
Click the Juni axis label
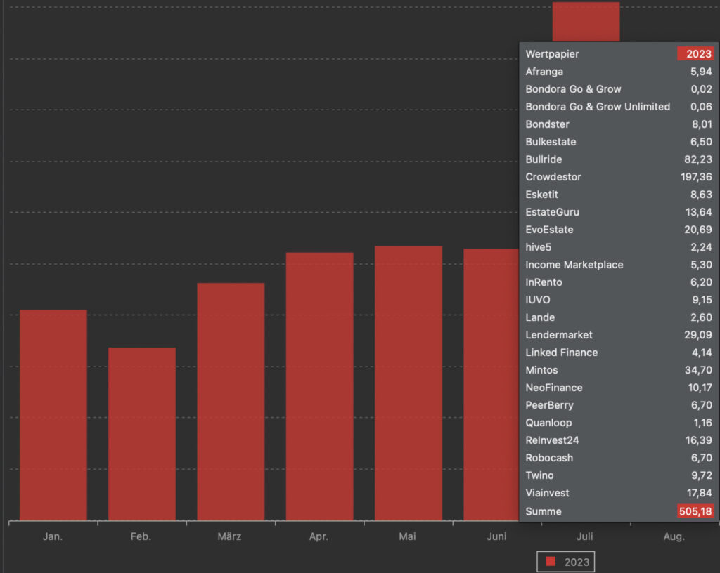tap(497, 536)
